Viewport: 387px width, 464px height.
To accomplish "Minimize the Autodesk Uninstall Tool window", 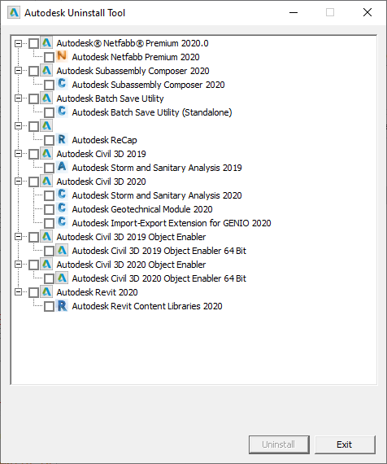I will pos(294,12).
